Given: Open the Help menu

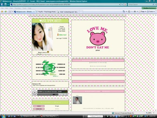Looking at the screenshot, I should 30,8.
